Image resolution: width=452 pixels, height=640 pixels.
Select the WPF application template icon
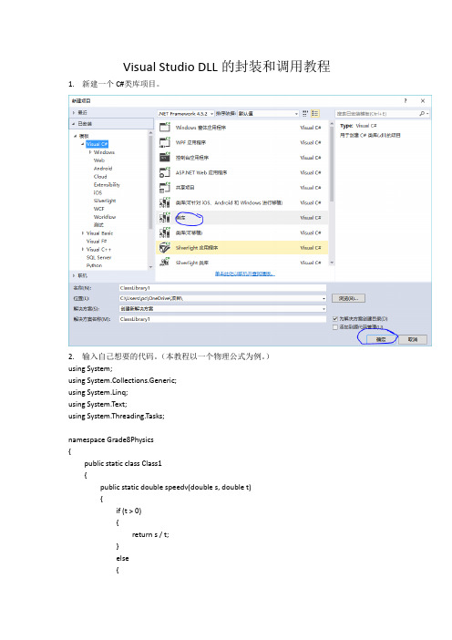point(164,142)
